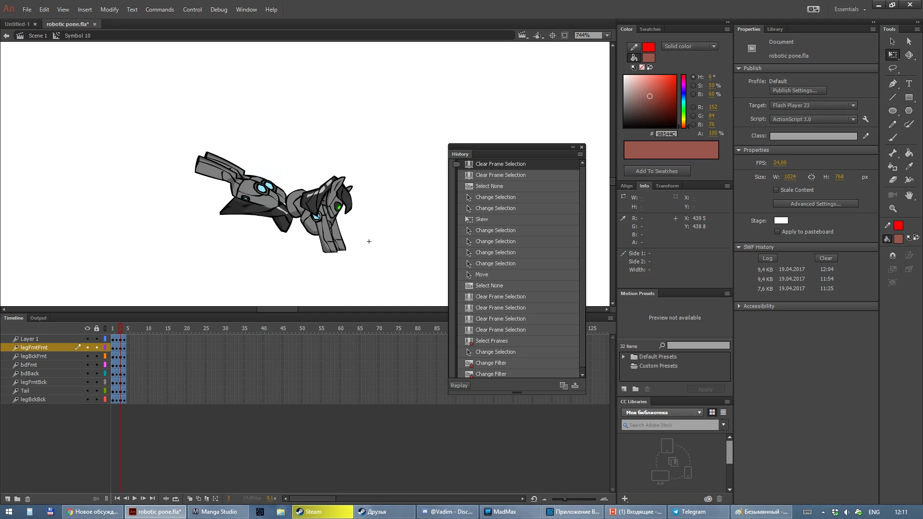Screen dimensions: 923x519
Task: Select the Pen tool
Action: point(893,84)
